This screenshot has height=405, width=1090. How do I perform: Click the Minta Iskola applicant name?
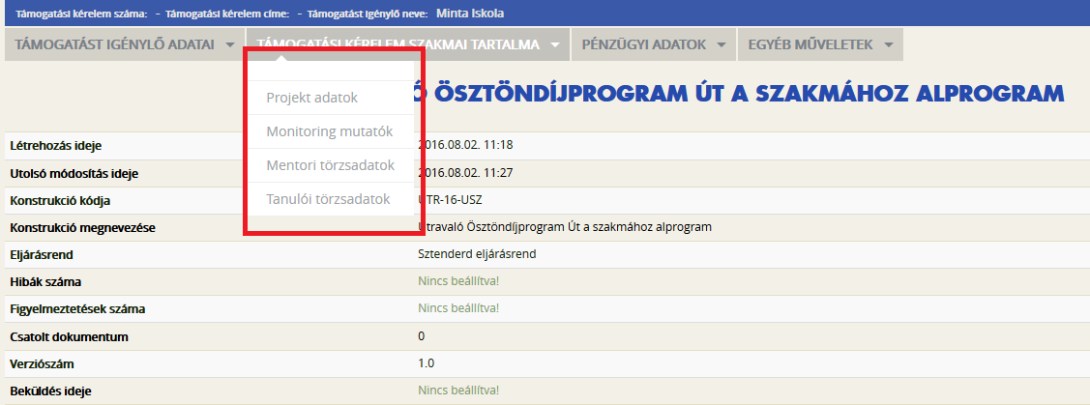[x=470, y=14]
